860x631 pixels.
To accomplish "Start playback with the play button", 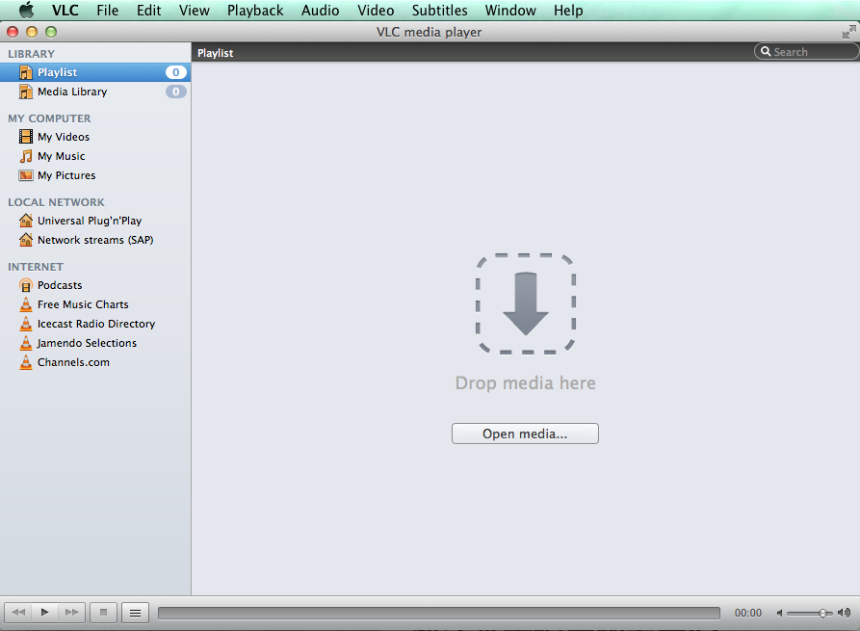I will [45, 613].
